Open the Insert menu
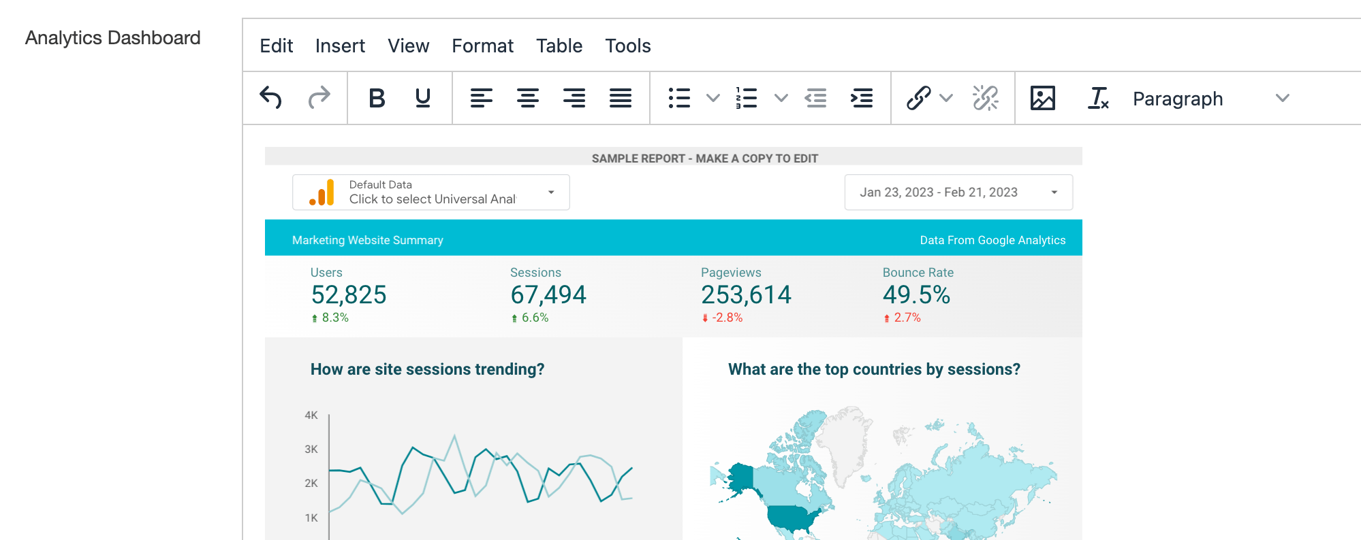Screen dimensions: 1361x540 (340, 46)
